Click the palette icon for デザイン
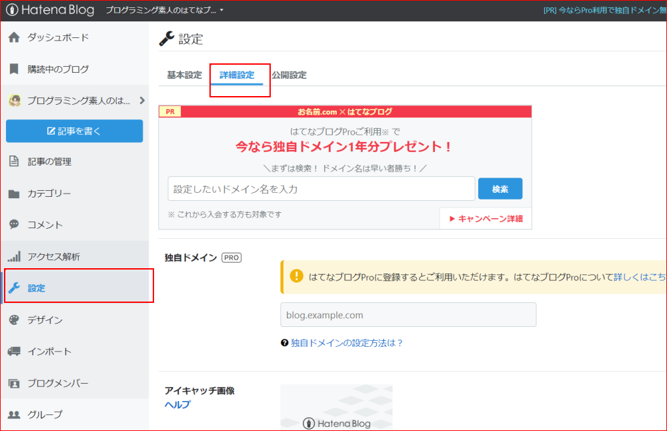 14,320
